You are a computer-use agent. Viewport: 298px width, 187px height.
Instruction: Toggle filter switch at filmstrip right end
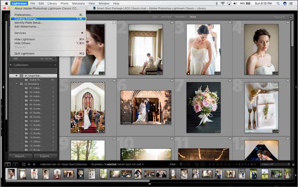pyautogui.click(x=293, y=164)
